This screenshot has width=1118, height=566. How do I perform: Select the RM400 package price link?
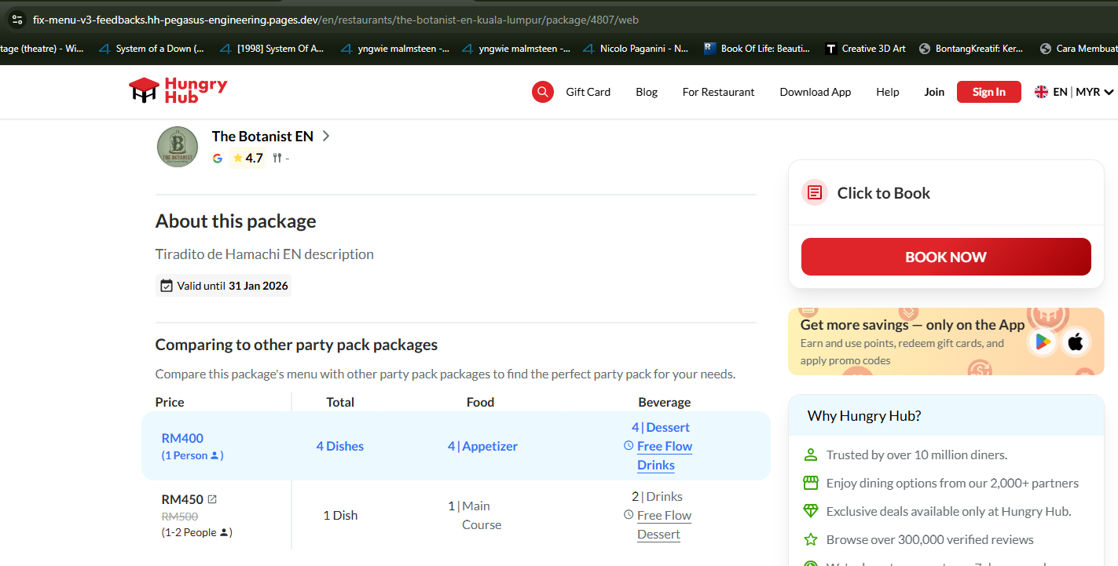click(x=182, y=438)
